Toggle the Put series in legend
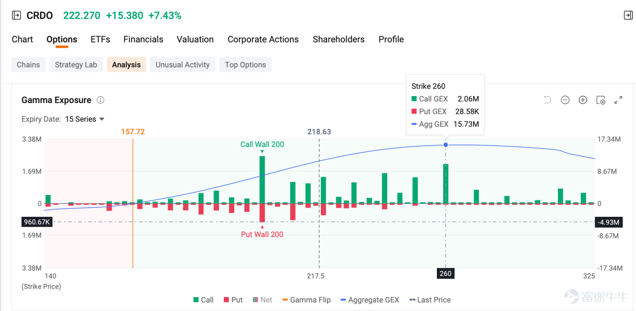Image resolution: width=636 pixels, height=311 pixels. coord(233,300)
